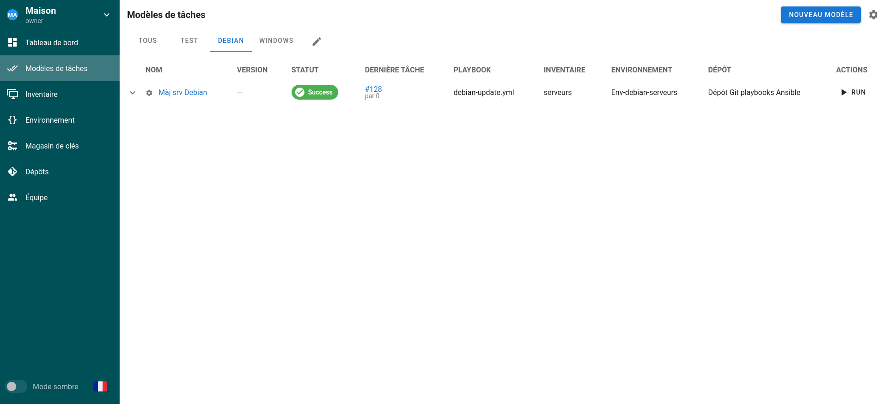Open the Màj srv Debian template link
This screenshot has height=404, width=877.
[x=183, y=92]
